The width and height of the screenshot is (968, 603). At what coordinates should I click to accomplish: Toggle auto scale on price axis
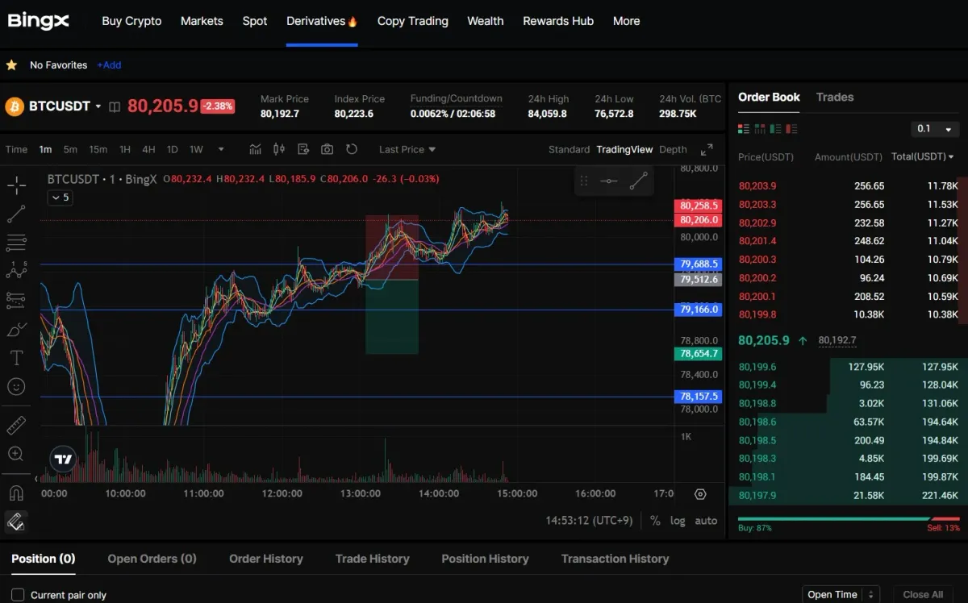[x=706, y=521]
